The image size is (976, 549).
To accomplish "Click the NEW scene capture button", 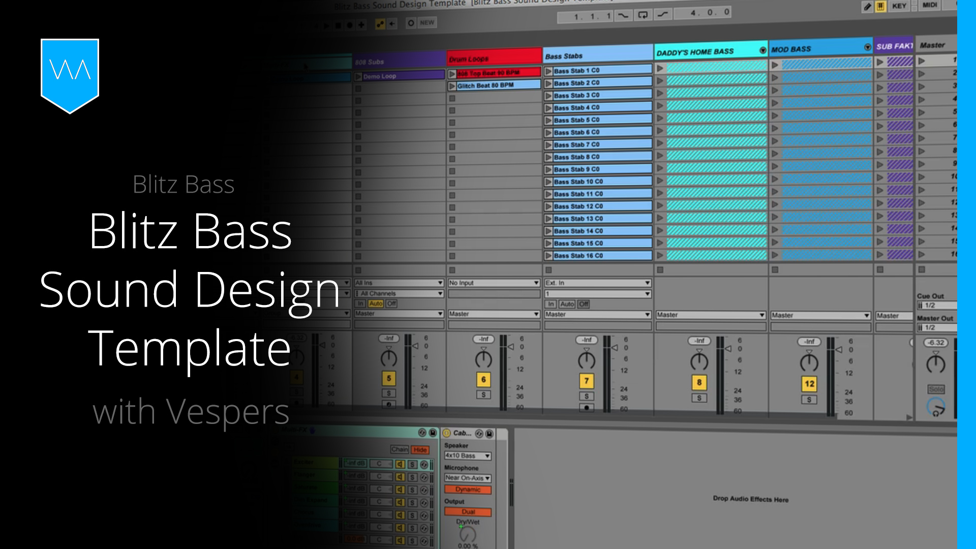I will click(x=427, y=22).
